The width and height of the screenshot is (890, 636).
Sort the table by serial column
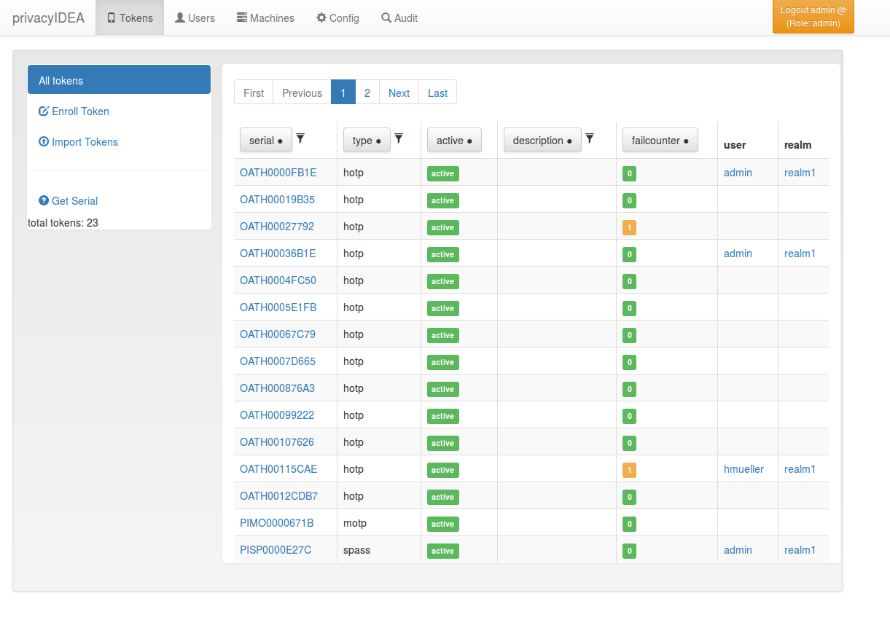(265, 141)
